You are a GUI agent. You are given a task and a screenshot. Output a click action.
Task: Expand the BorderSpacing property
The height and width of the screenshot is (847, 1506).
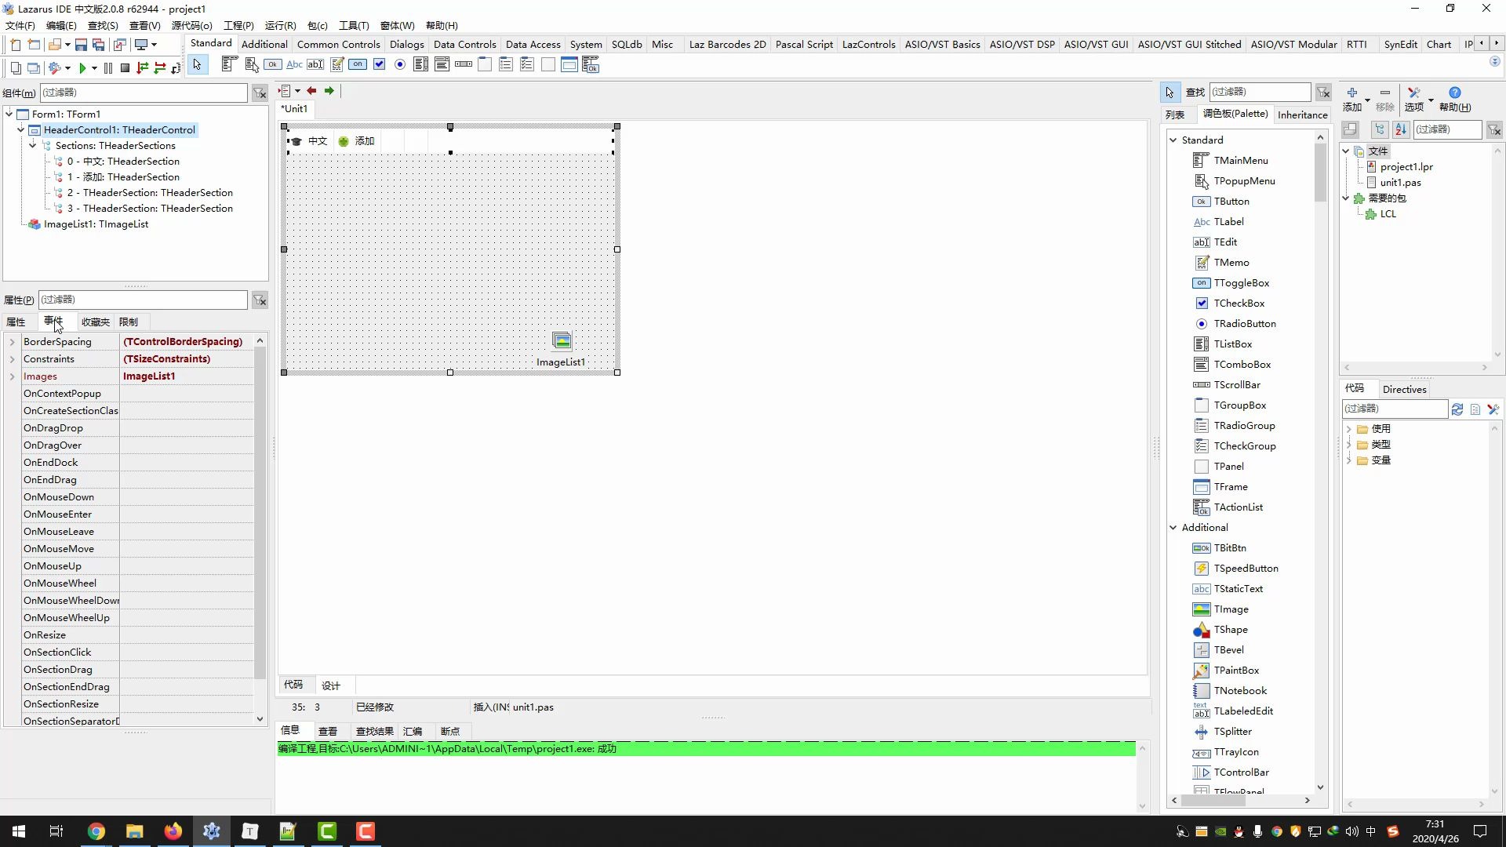click(12, 342)
